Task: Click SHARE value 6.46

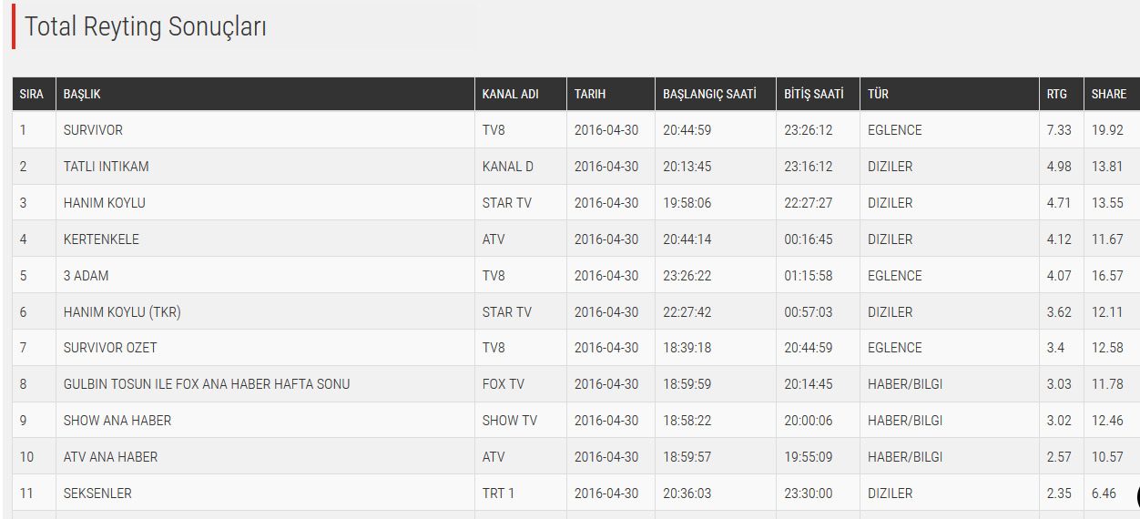Action: (x=1104, y=494)
